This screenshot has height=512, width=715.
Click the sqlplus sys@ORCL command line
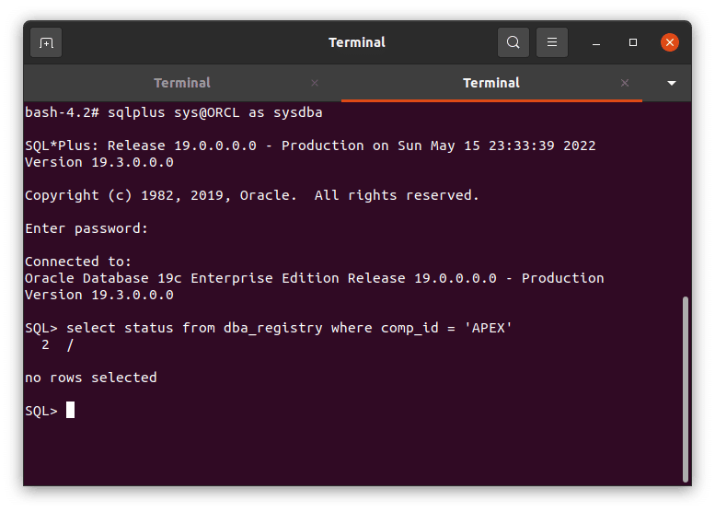click(174, 112)
